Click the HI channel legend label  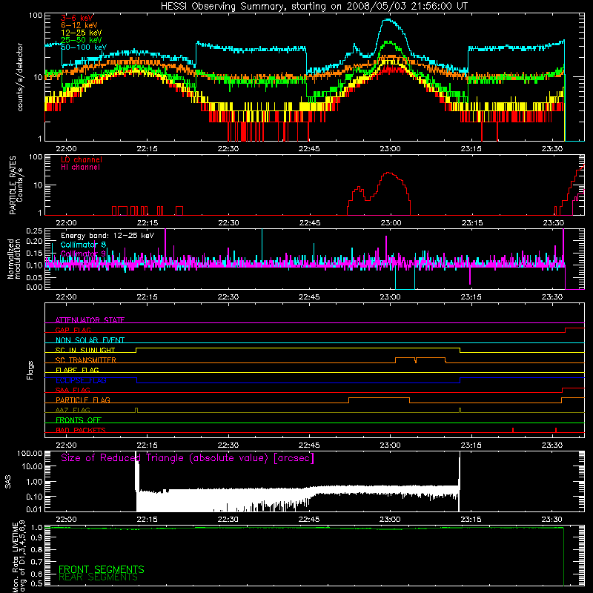click(x=80, y=168)
